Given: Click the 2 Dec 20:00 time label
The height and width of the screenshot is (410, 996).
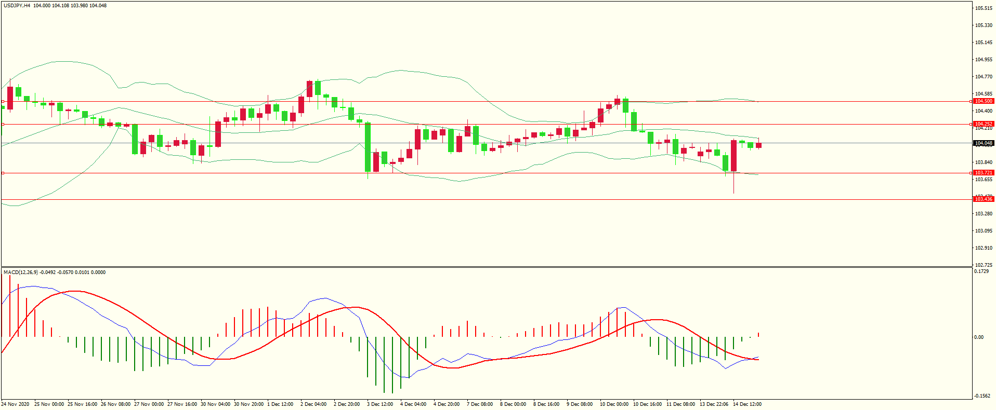Looking at the screenshot, I should [x=347, y=404].
